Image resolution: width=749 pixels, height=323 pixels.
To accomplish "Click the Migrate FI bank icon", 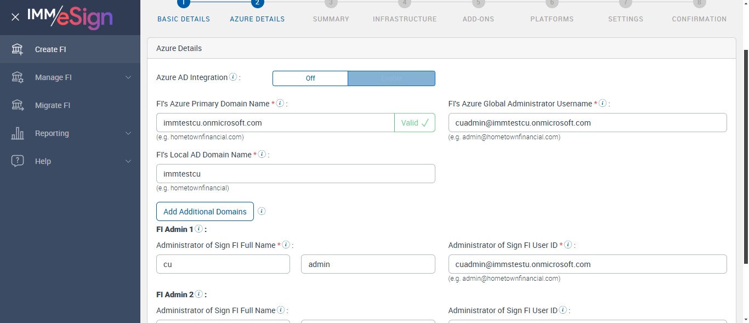I will tap(18, 105).
